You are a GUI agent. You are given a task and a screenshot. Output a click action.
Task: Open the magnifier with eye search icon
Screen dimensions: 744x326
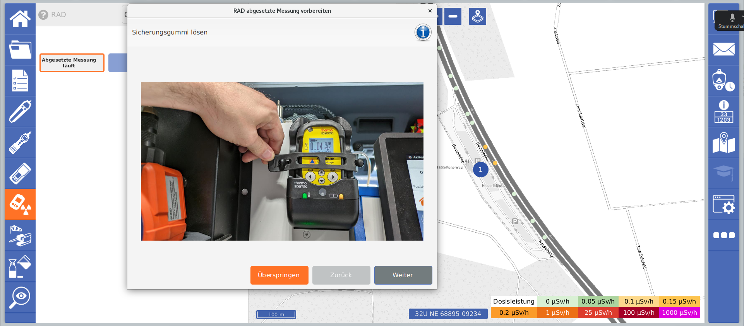pos(20,297)
